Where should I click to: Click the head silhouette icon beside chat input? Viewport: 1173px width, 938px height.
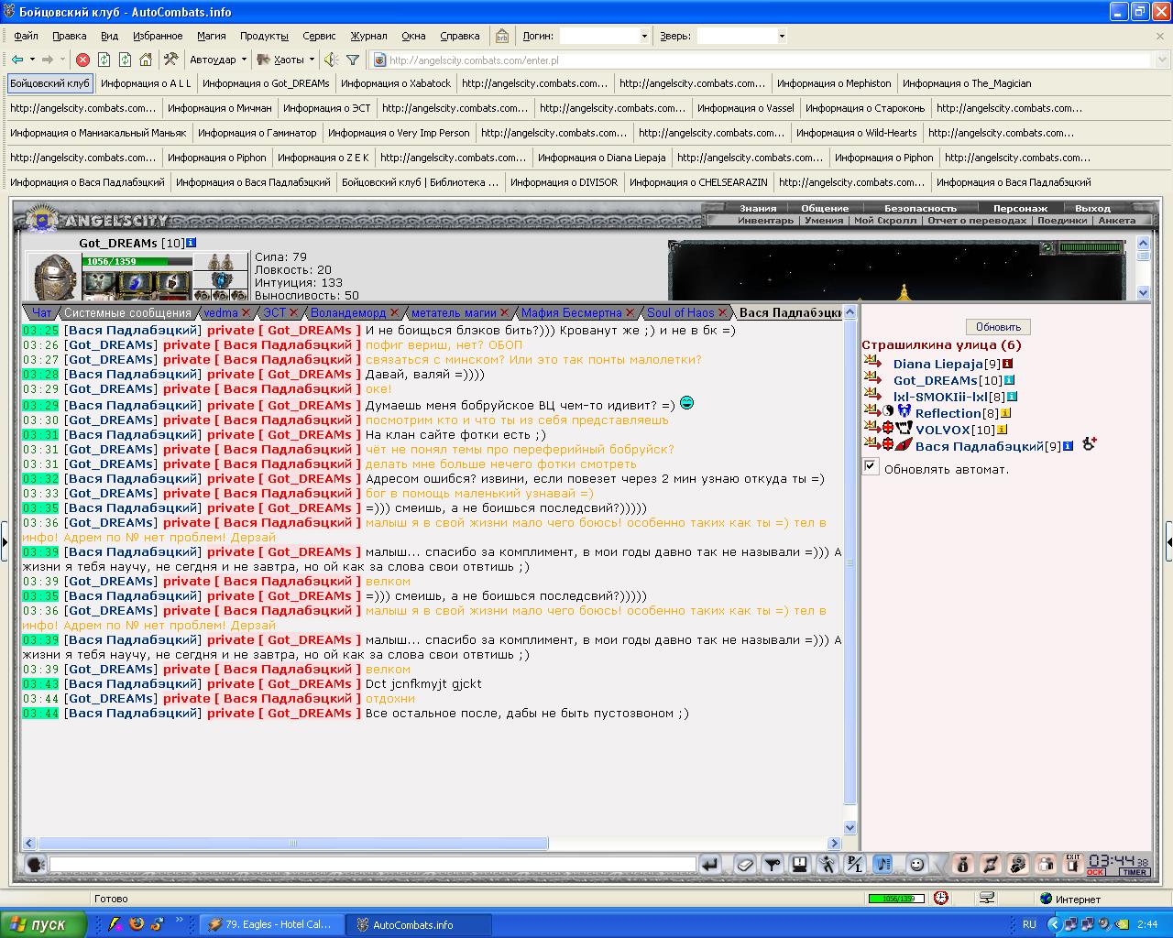point(35,864)
